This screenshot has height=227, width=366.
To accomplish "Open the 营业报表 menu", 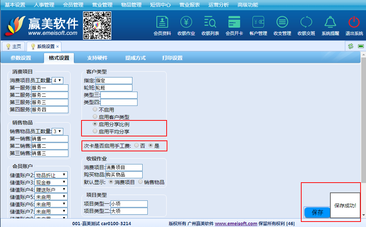I will [x=189, y=5].
